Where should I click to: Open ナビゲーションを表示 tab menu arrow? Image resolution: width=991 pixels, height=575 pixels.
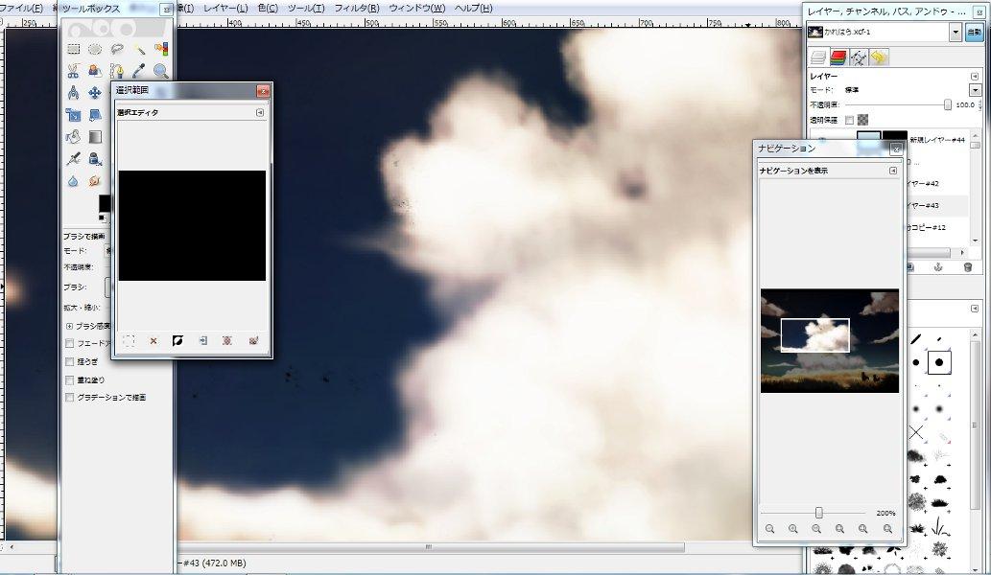pos(893,171)
